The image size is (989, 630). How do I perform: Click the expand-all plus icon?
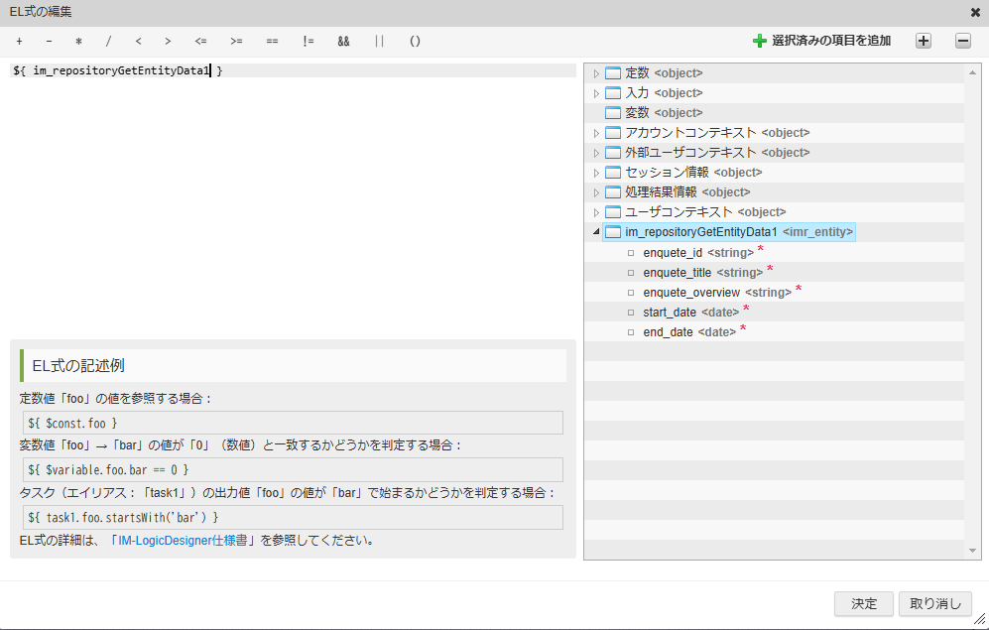pyautogui.click(x=923, y=41)
